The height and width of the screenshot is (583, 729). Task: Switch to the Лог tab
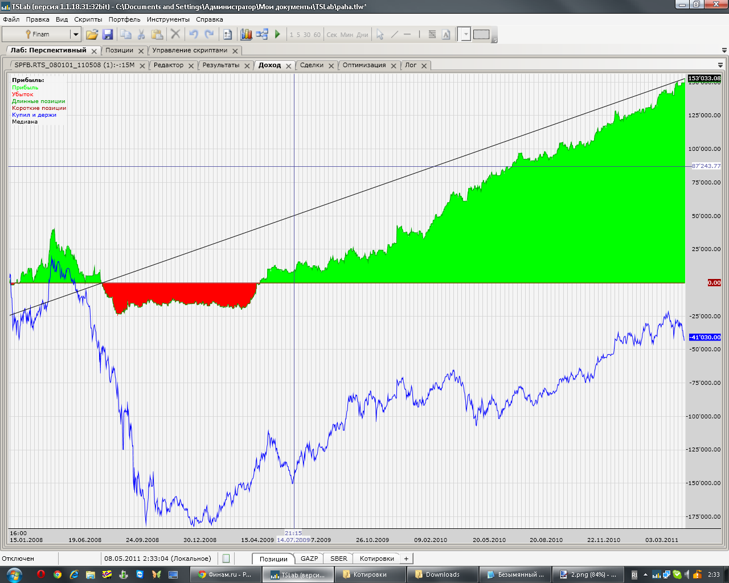(411, 65)
